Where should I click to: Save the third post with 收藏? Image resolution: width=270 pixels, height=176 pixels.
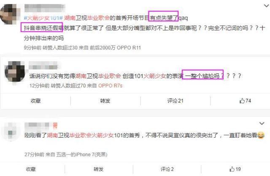31,169
